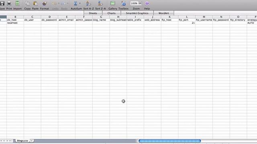The height and width of the screenshot is (144, 257).
Task: Select column K header
Action: click(169, 17)
